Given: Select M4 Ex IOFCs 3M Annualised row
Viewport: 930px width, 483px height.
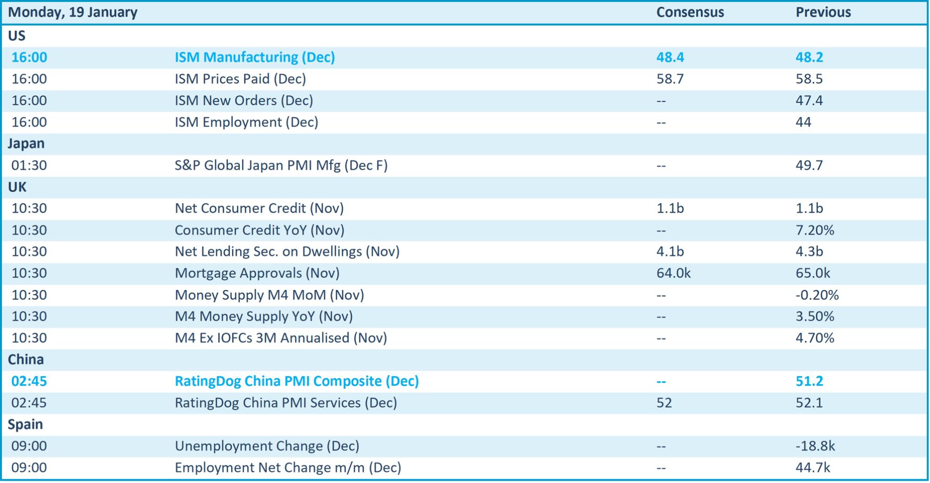Looking at the screenshot, I should [280, 338].
